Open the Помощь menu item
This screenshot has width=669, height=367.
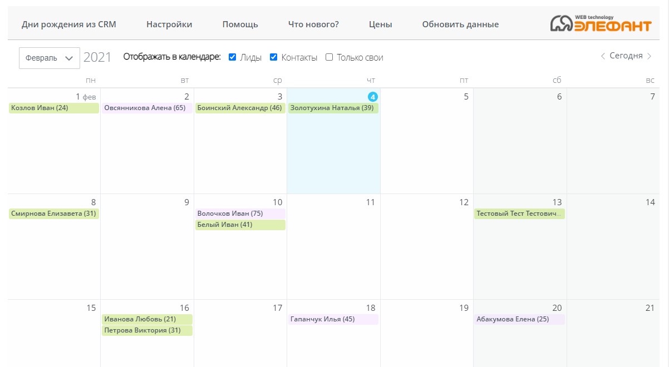point(240,24)
